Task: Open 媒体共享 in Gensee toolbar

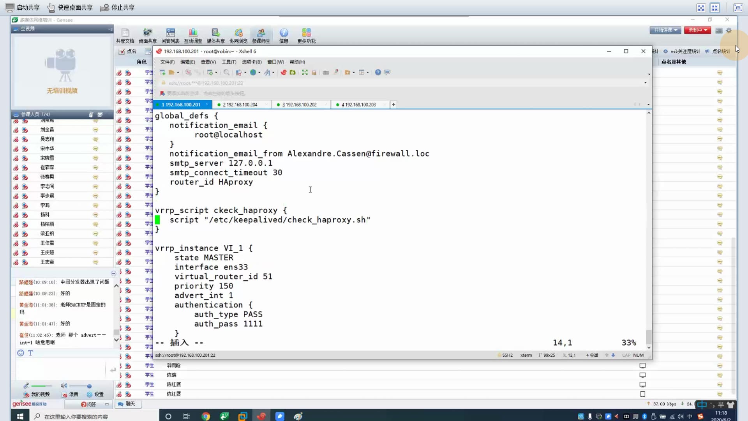Action: [216, 36]
